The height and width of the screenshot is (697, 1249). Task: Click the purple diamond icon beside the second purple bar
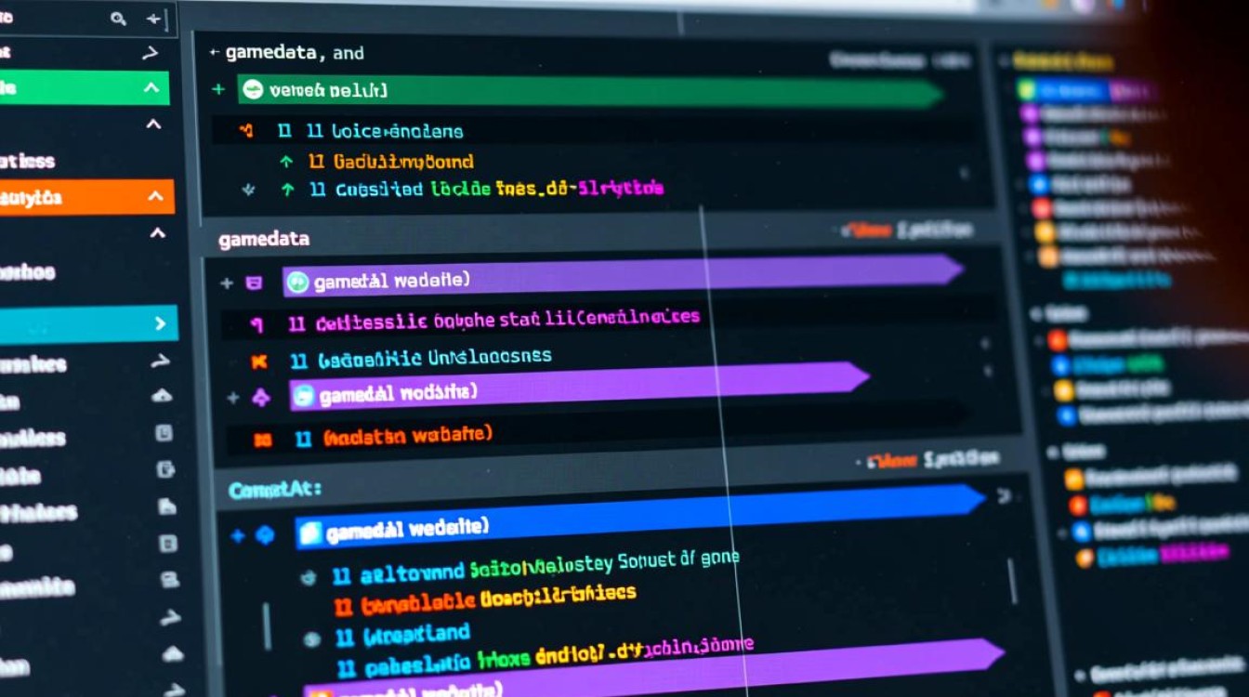click(x=261, y=398)
